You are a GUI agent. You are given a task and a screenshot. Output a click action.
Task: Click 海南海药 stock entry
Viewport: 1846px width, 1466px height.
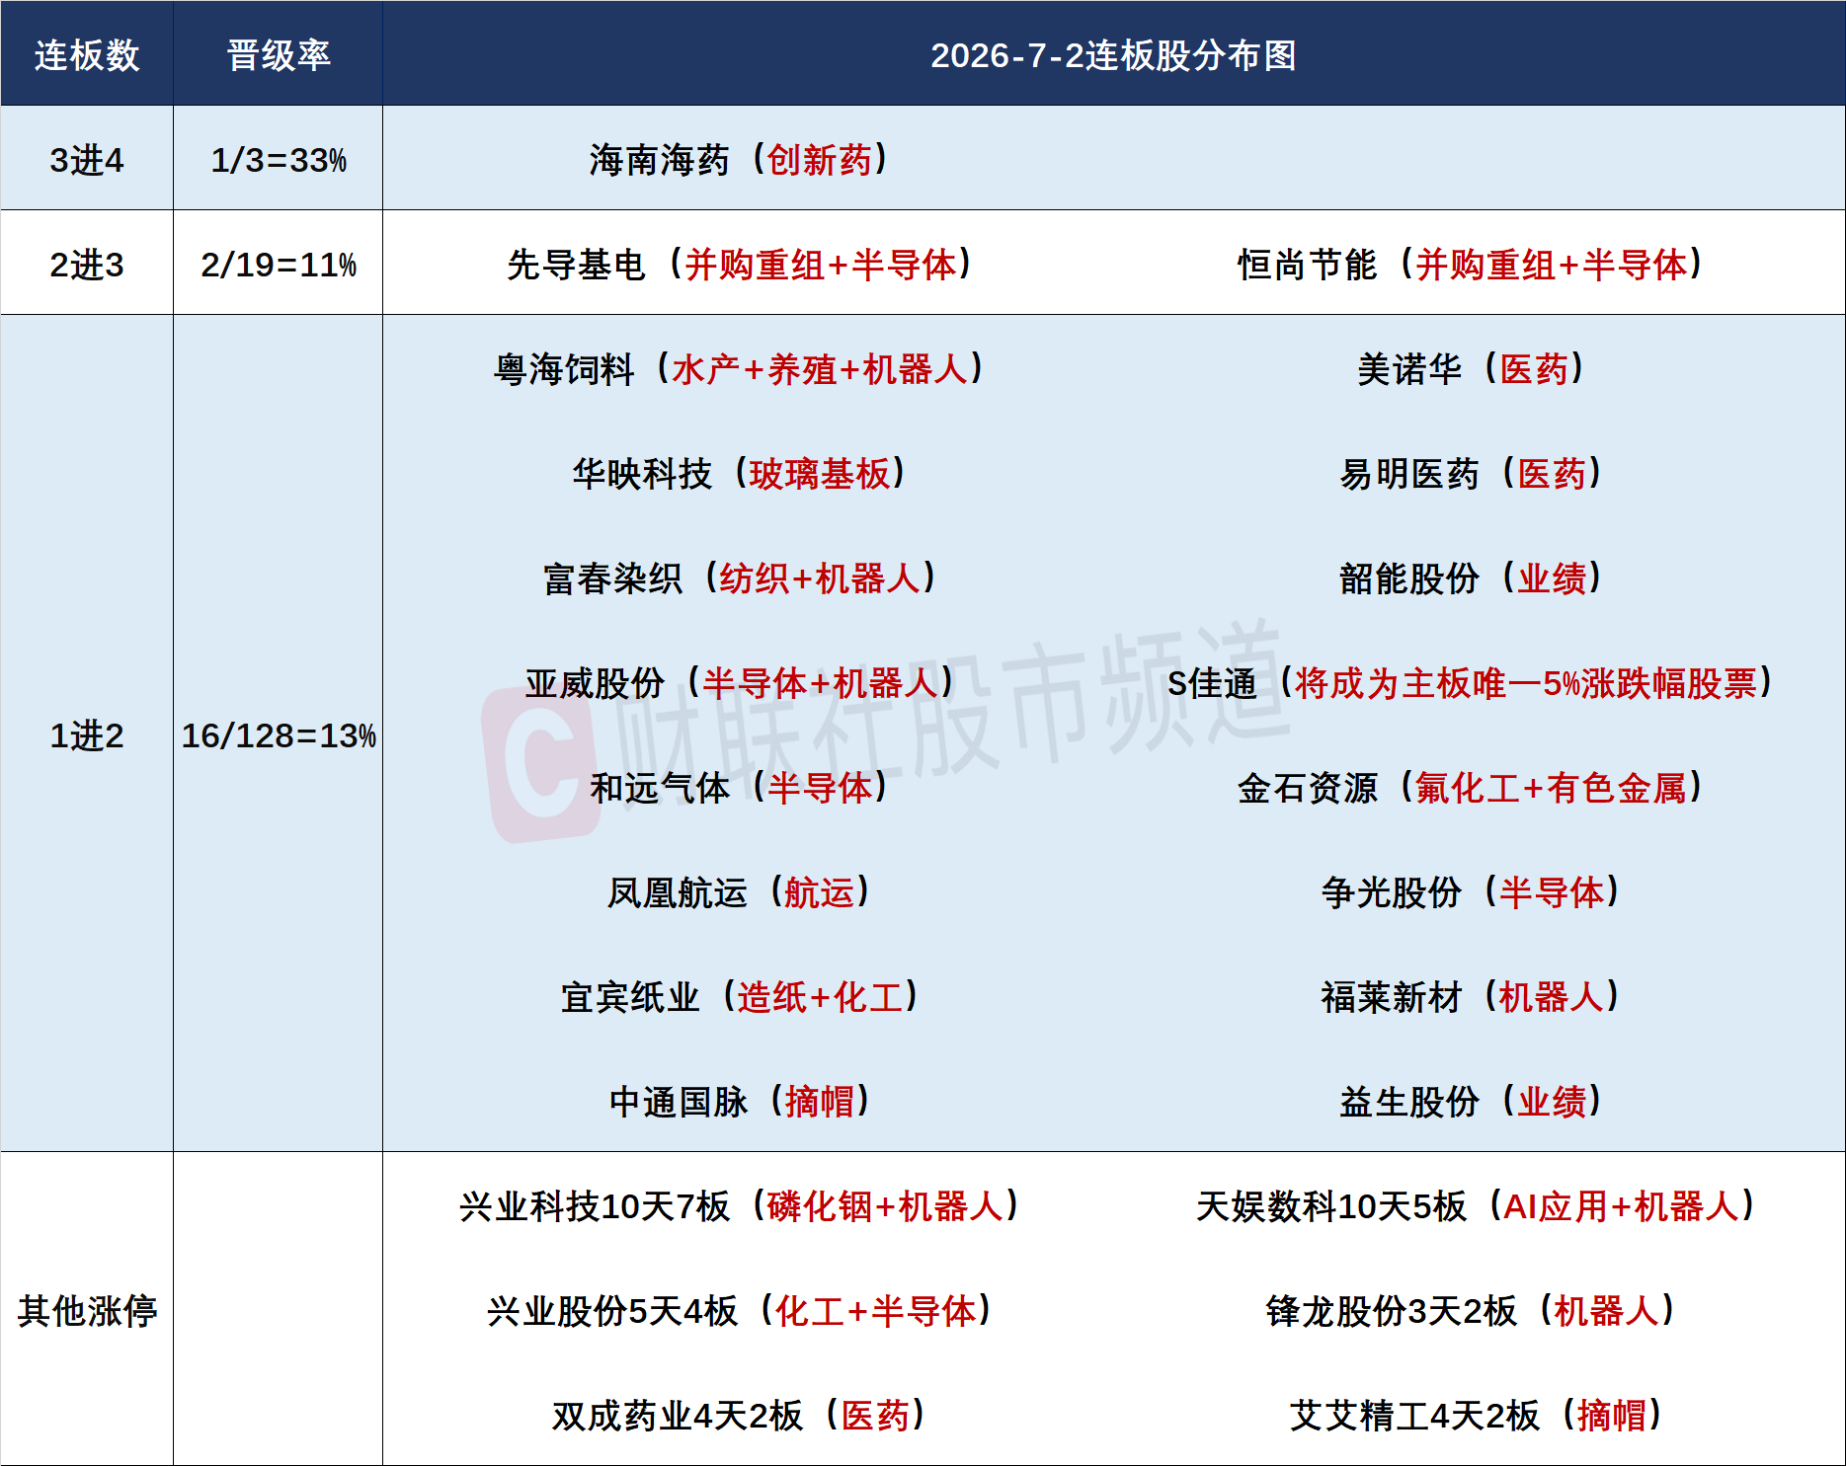point(739,159)
